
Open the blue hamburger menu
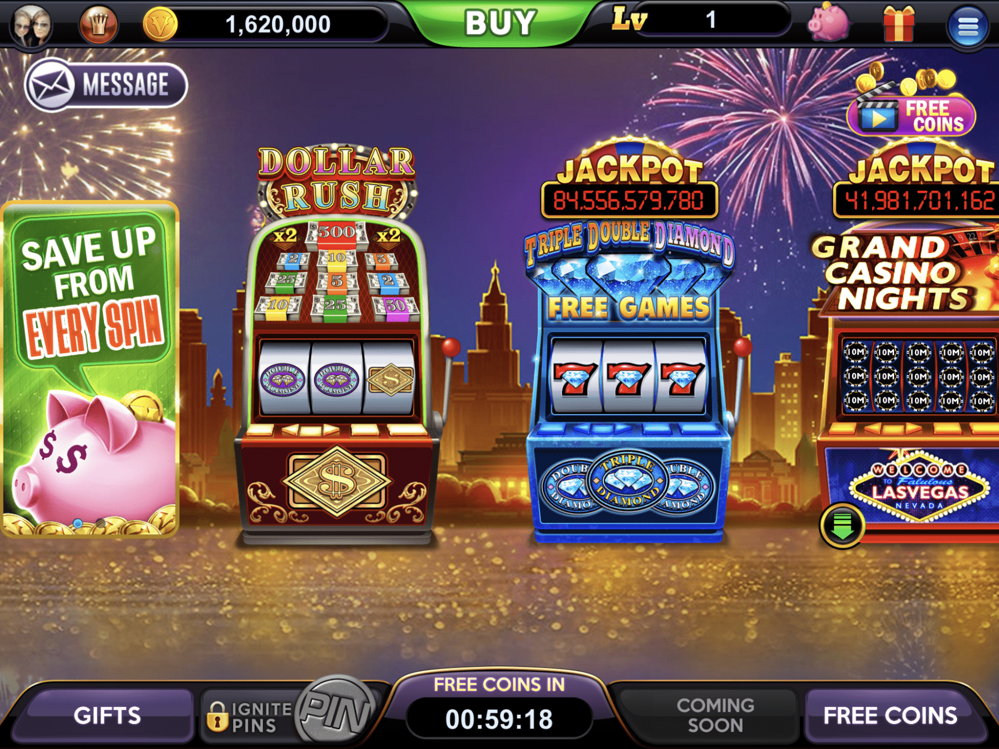(x=968, y=26)
